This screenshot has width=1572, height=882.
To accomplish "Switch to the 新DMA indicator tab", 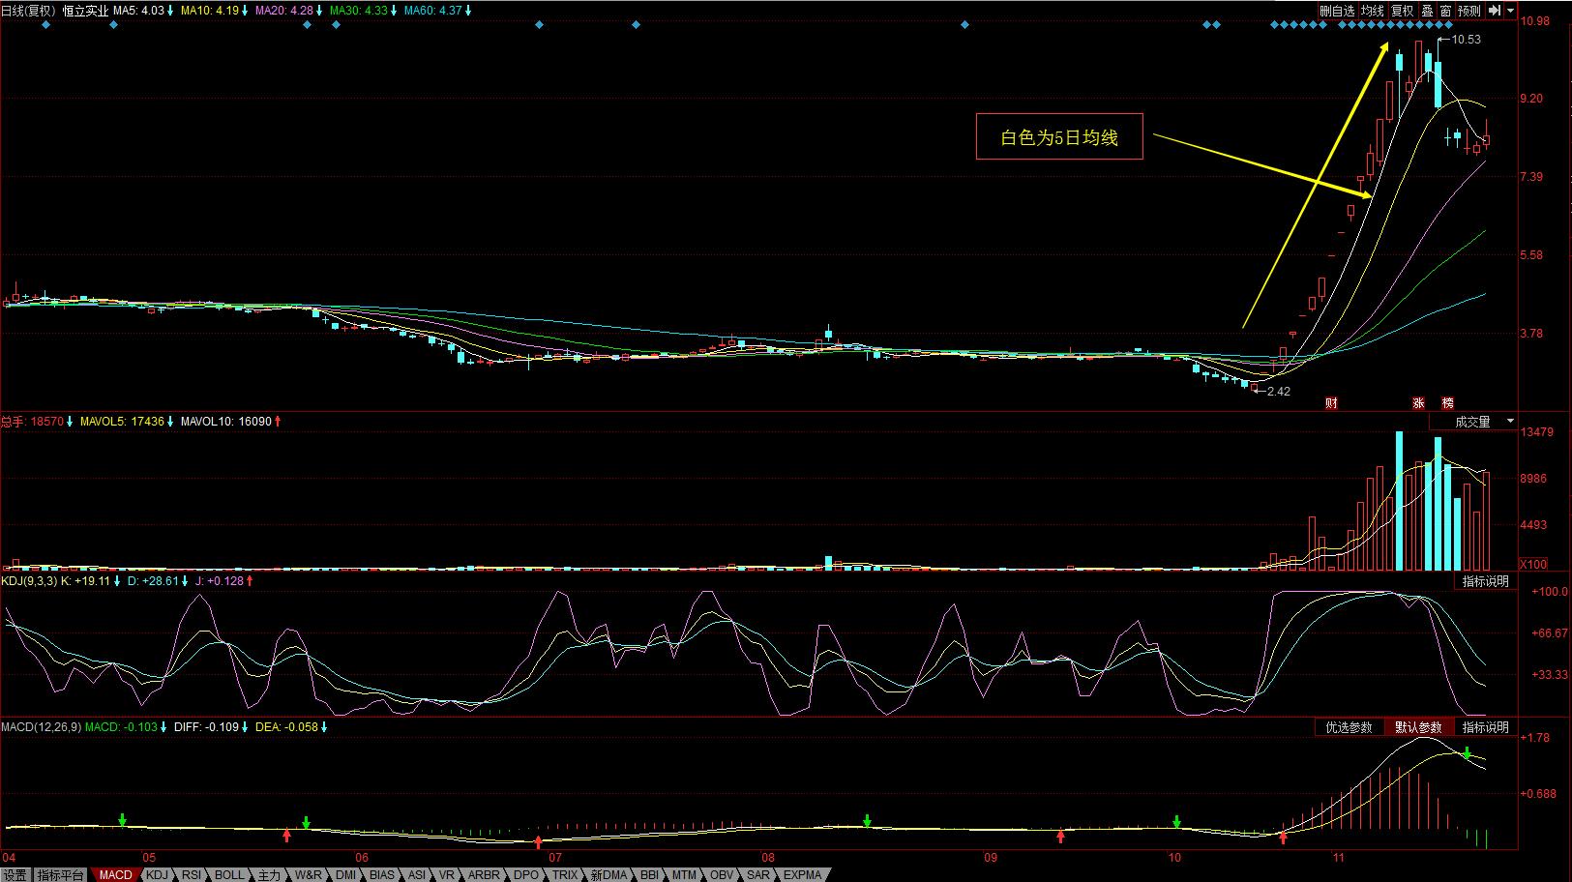I will click(x=608, y=875).
